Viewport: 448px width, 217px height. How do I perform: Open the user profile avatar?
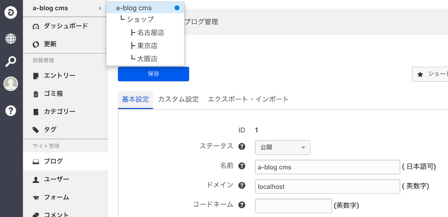point(11,84)
